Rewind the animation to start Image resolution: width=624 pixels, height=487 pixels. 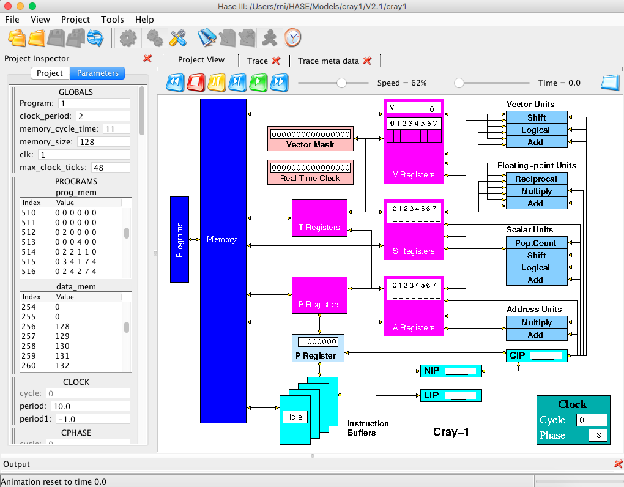[x=175, y=83]
